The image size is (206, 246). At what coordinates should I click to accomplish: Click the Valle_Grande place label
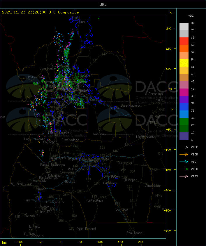coord(79,169)
